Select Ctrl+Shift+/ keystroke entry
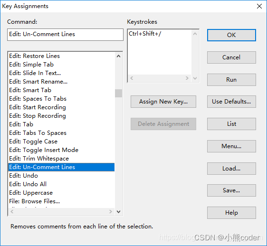Image resolution: width=267 pixels, height=246 pixels. pos(145,34)
